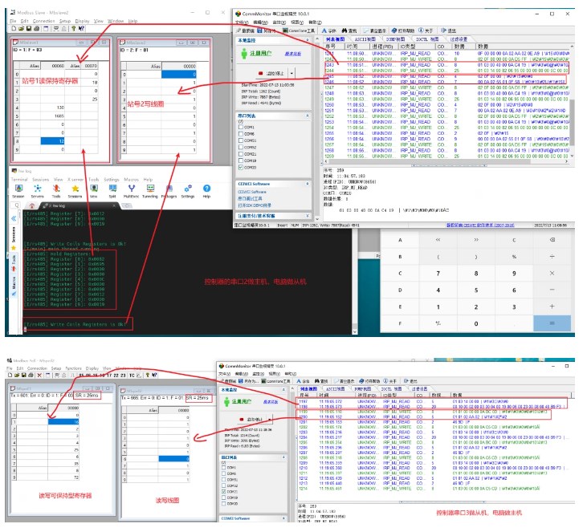Viewport: 587px width, 528px height.
Task: Click the Packages icon in MobaXterm
Action: pyautogui.click(x=169, y=188)
